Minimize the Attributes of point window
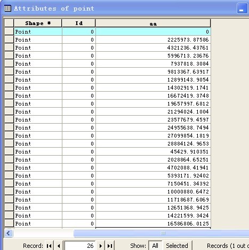This screenshot has height=250, width=249. pyautogui.click(x=242, y=9)
